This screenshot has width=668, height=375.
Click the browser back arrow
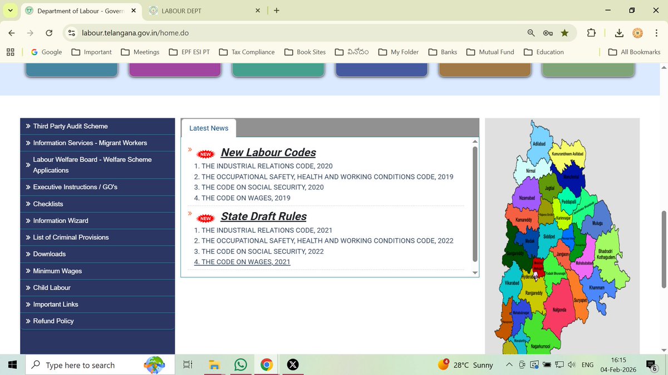(x=12, y=33)
